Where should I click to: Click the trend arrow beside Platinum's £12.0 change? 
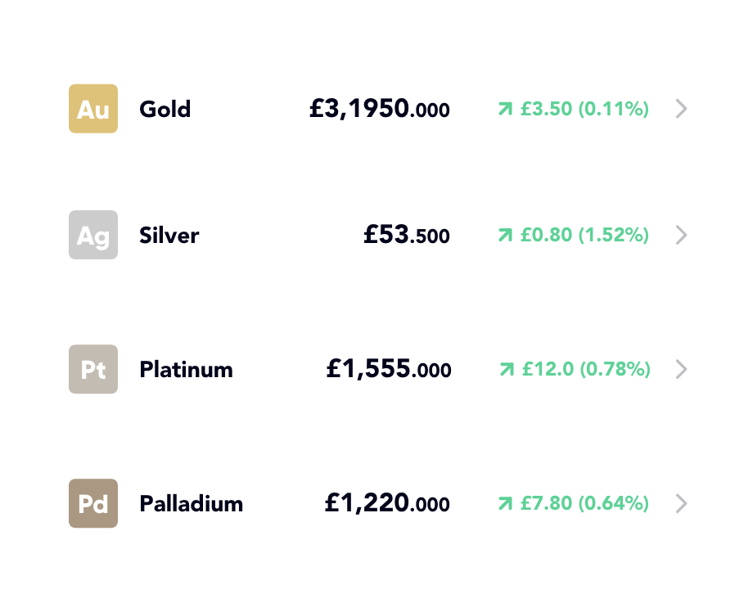505,369
